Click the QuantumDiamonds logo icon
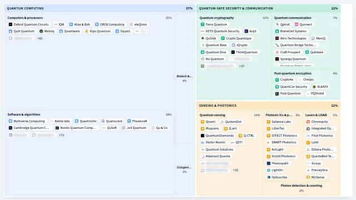356x200 pixels. (x=202, y=136)
